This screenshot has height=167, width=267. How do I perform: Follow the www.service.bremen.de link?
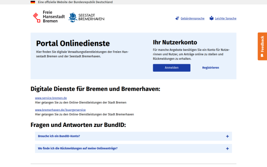pos(51,98)
